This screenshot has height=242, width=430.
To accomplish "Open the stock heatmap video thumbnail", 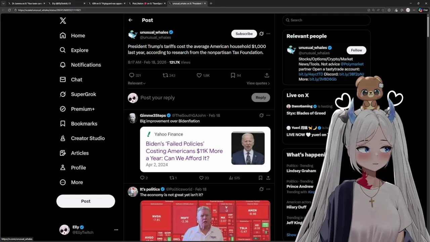I will 205,220.
